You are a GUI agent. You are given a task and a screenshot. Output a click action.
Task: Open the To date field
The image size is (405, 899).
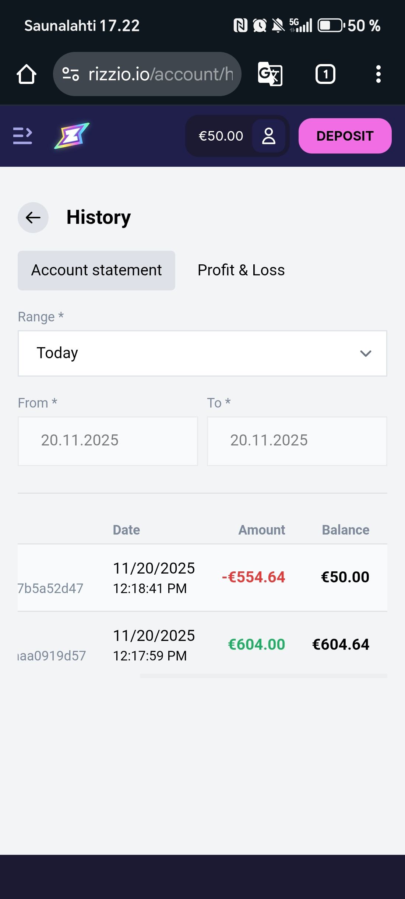tap(297, 441)
